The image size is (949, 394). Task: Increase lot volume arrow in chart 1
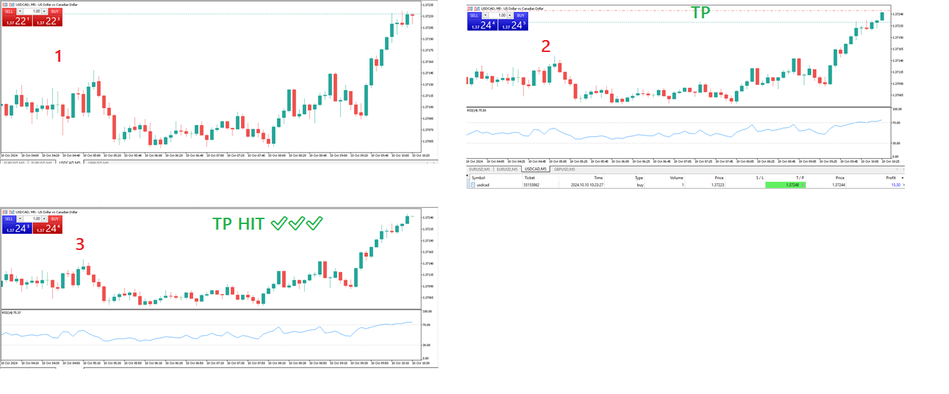tap(45, 11)
